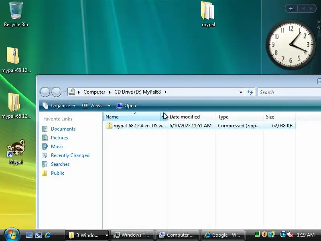Select mypal-68.12.4.en-US zip file row

point(200,126)
